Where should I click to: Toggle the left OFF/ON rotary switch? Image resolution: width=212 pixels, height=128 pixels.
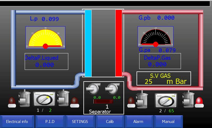tap(44, 99)
